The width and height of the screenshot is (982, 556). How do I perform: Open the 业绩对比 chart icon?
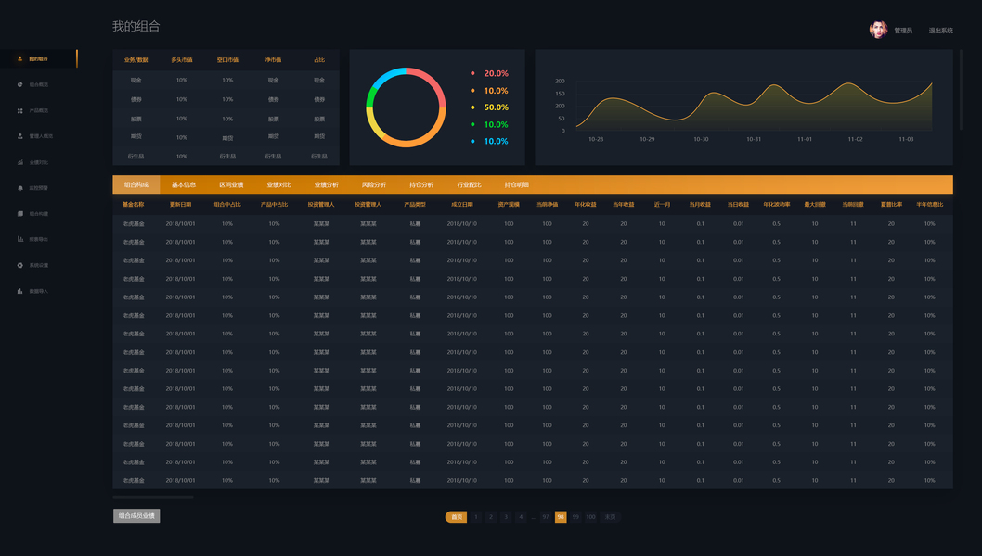[x=20, y=162]
